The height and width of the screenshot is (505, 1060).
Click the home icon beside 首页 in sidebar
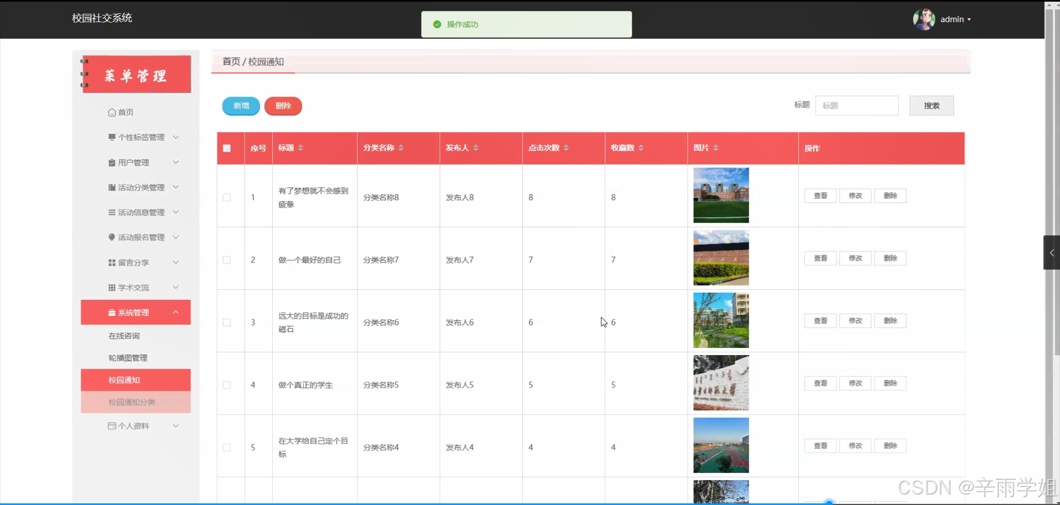(112, 112)
